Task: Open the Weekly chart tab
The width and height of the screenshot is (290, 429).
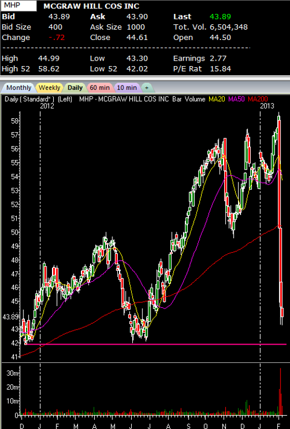Action: coord(50,87)
